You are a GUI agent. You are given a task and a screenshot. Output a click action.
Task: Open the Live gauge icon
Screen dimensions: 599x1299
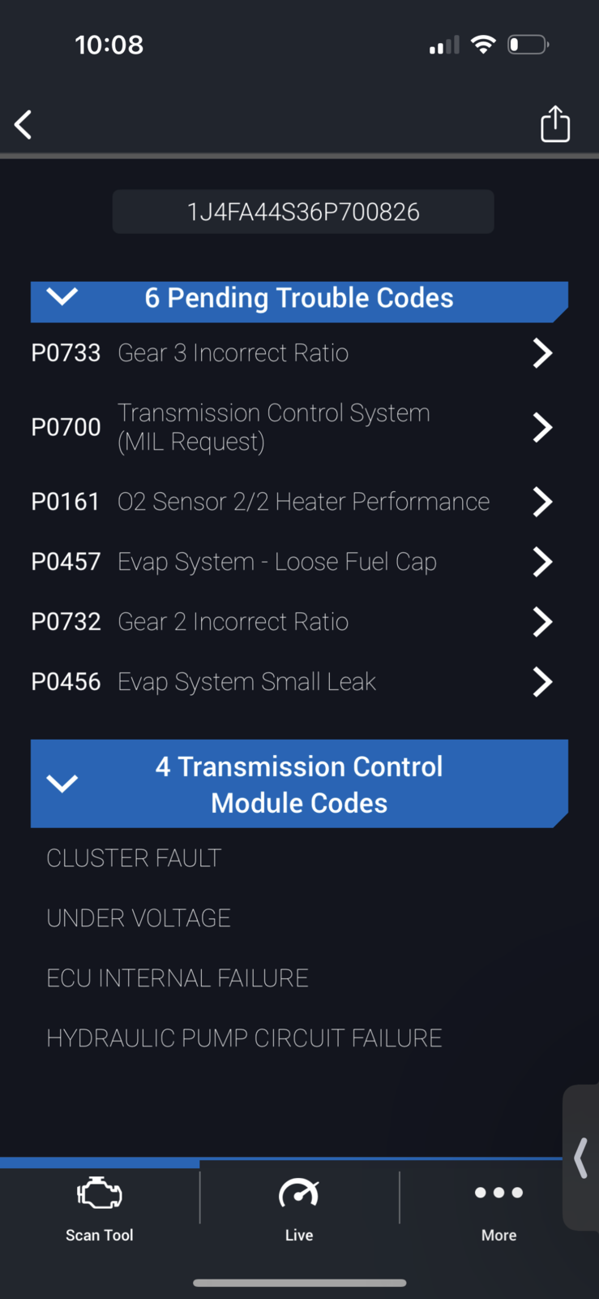click(x=298, y=1193)
